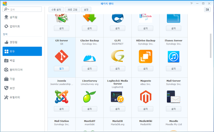Click the package list vertical scrollbar
The width and height of the screenshot is (214, 132).
211,46
